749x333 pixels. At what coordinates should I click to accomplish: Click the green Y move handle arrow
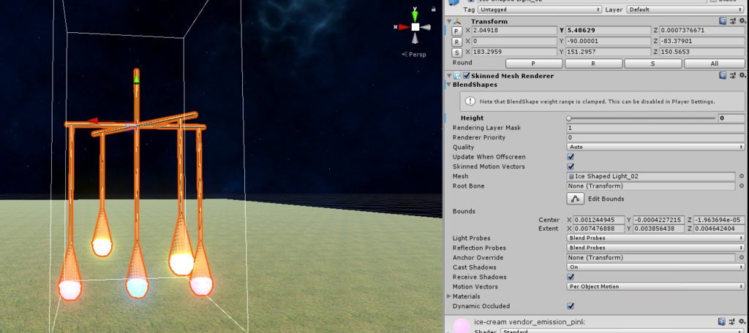click(x=137, y=77)
